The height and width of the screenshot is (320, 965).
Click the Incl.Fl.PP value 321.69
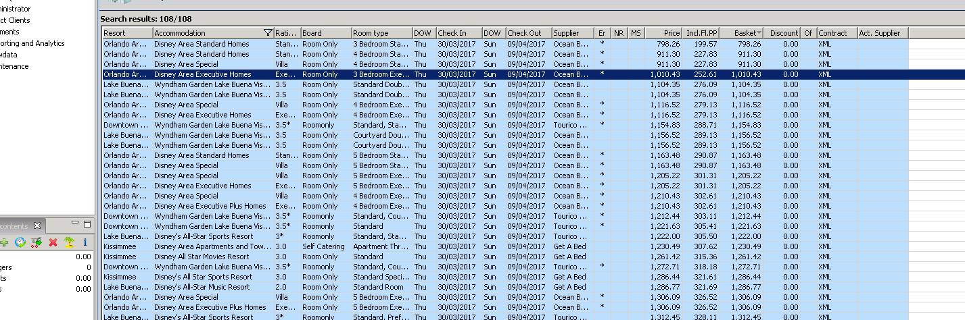[x=705, y=287]
